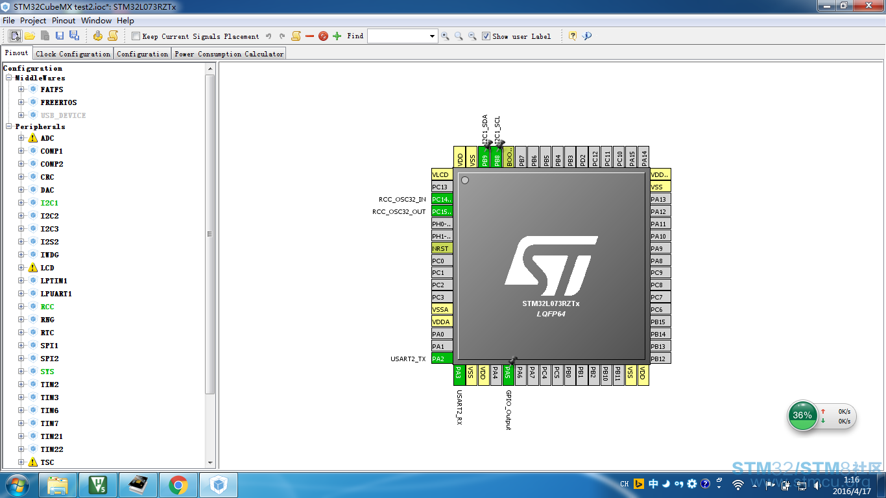Select SPI1 in the peripherals tree
The height and width of the screenshot is (498, 886).
[49, 346]
